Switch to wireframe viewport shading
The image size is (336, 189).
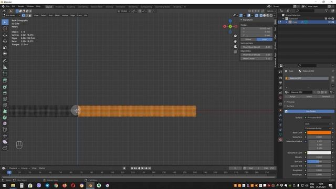[x=261, y=15]
